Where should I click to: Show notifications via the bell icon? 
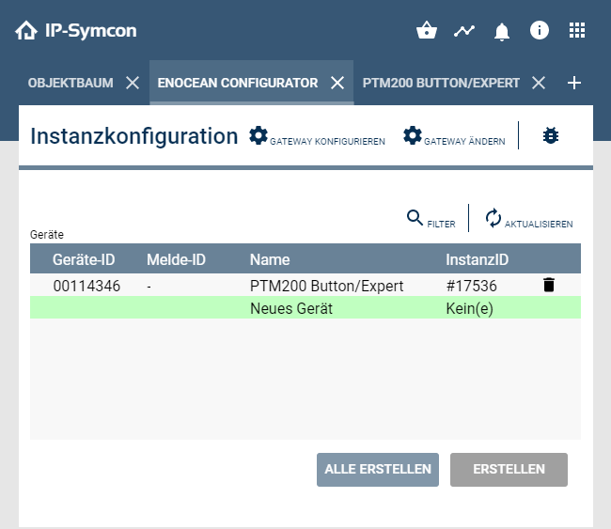point(502,31)
